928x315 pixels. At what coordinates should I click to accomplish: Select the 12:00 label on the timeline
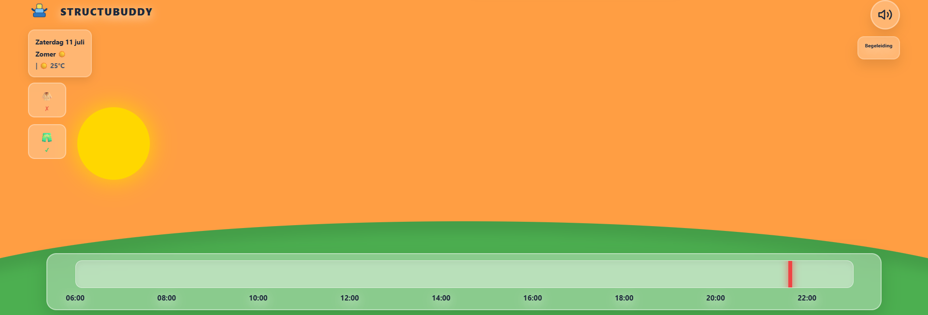point(349,298)
